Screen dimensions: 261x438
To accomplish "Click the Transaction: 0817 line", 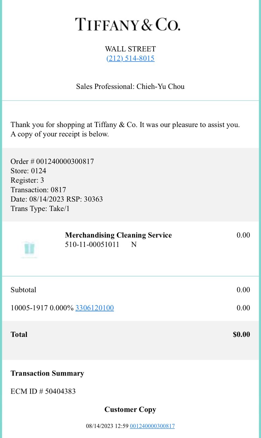I will (x=38, y=190).
